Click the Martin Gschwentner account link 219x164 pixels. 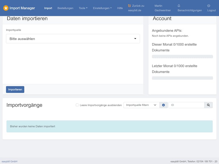point(162,8)
